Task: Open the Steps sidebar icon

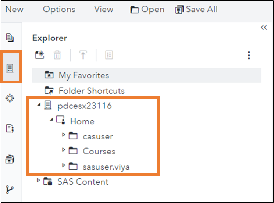Action: 10,98
